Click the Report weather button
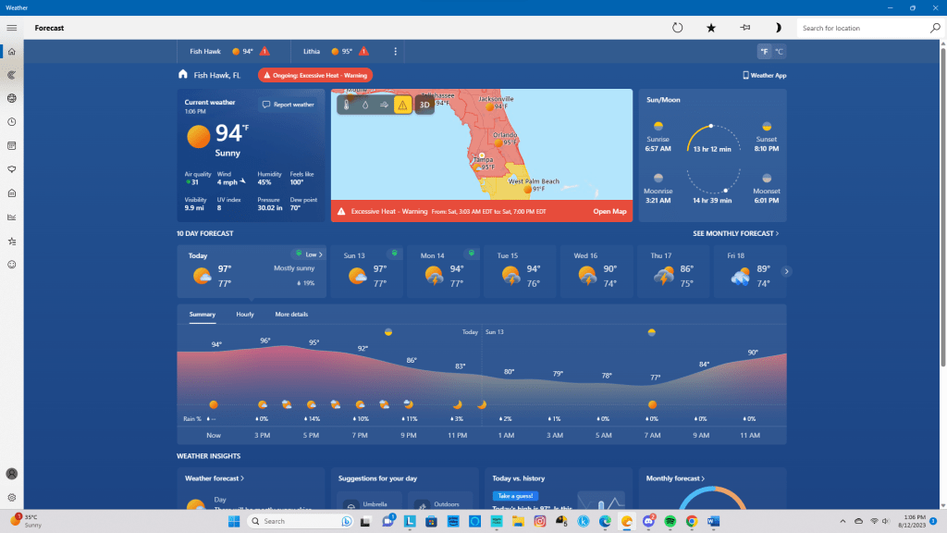Screen dimensions: 947x533 [288, 105]
